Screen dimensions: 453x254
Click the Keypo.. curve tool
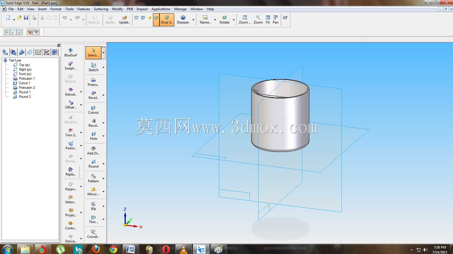click(71, 186)
